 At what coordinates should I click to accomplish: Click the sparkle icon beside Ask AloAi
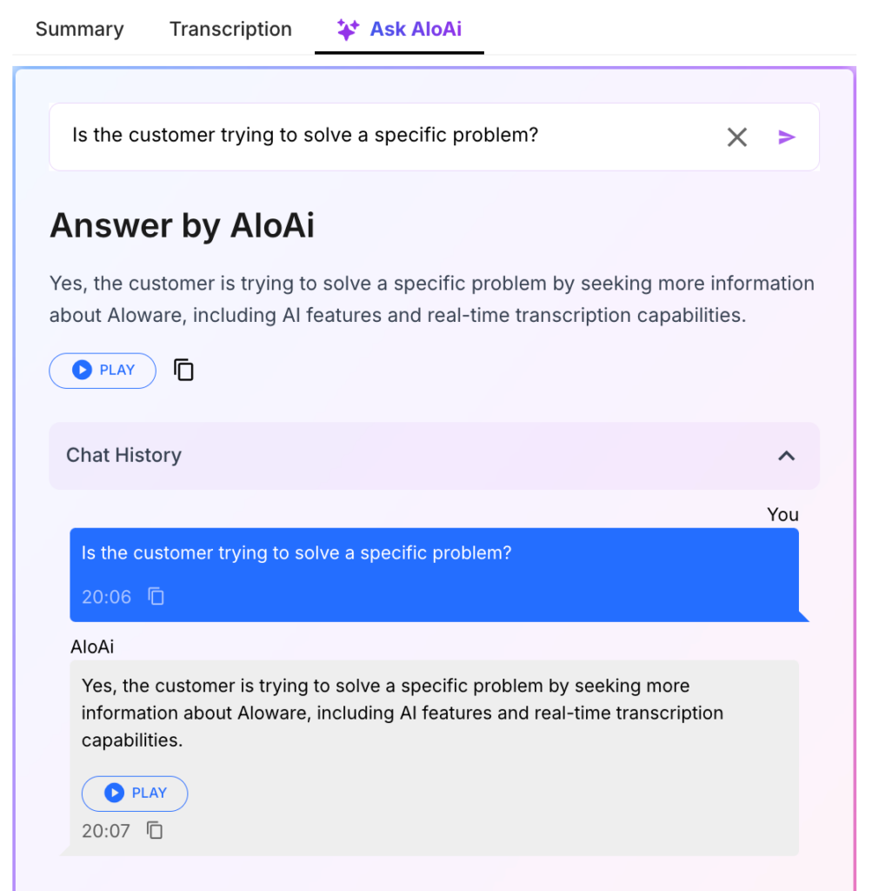click(x=348, y=30)
